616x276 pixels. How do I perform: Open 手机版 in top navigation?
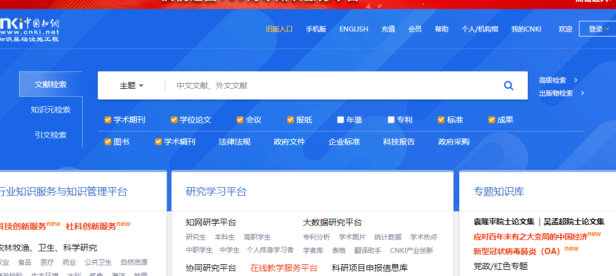316,29
